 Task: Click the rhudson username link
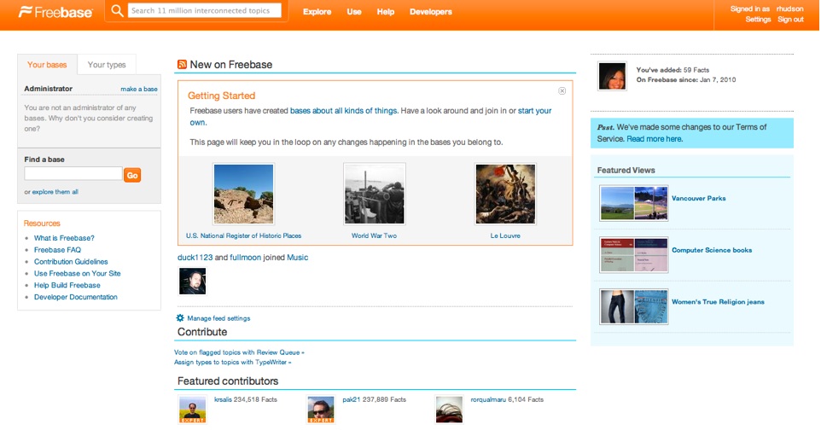pyautogui.click(x=789, y=9)
